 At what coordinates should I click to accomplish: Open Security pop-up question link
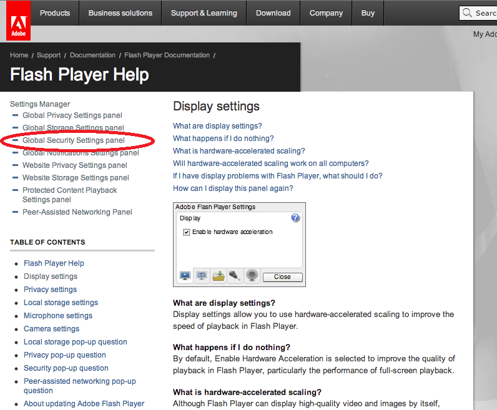pyautogui.click(x=66, y=368)
